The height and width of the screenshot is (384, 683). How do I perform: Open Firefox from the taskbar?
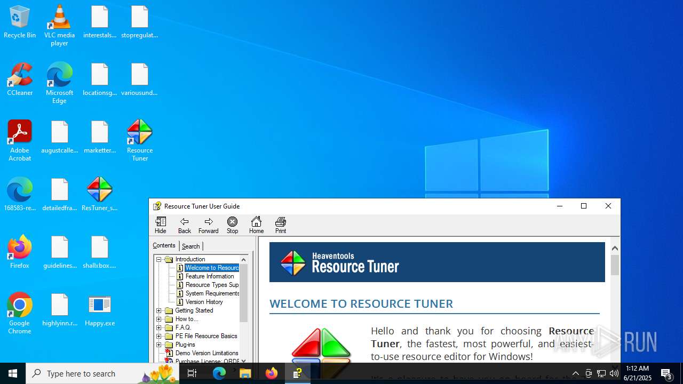click(x=272, y=373)
